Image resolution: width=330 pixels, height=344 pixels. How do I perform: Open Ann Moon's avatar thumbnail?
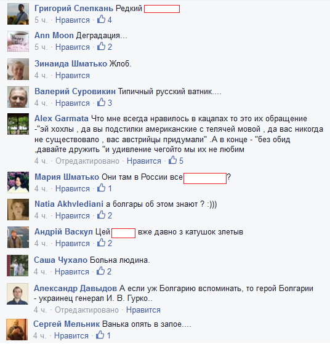[x=18, y=41]
